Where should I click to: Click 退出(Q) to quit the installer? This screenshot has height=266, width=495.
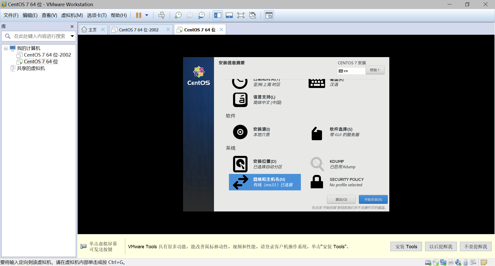pyautogui.click(x=341, y=199)
